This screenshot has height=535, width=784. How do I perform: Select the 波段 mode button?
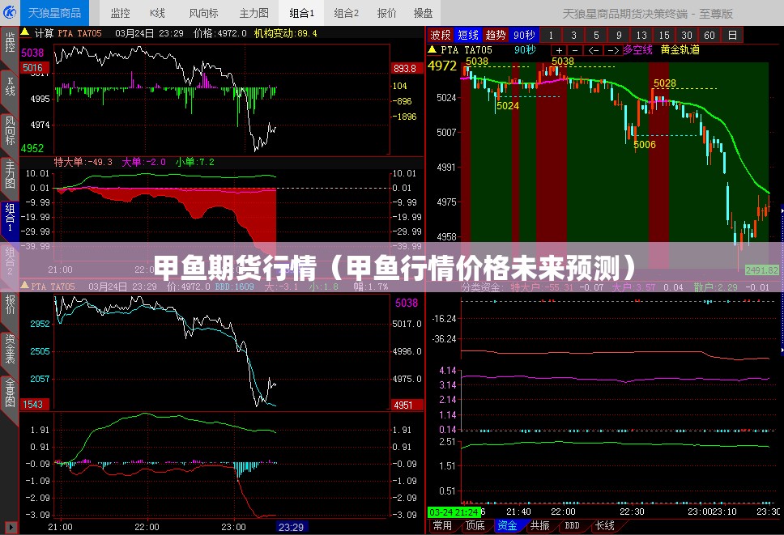[441, 35]
